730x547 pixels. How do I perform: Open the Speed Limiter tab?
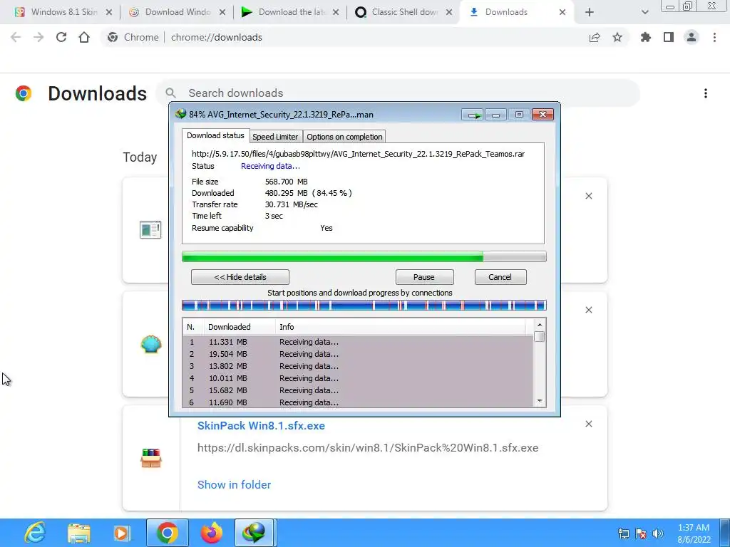pos(275,137)
